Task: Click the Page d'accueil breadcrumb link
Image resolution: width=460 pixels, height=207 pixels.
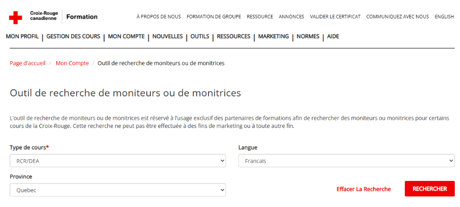Action: 28,63
